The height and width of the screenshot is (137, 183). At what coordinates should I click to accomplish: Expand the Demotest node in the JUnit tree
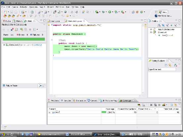click(x=4, y=45)
